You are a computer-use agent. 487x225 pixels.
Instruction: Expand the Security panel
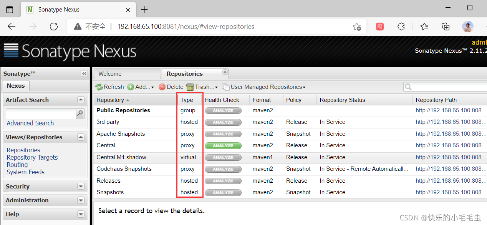(81, 186)
